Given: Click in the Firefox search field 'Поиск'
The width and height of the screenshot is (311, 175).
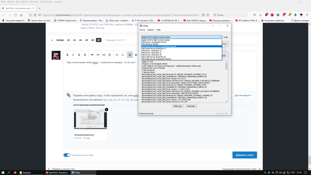Looking at the screenshot, I should [x=230, y=15].
